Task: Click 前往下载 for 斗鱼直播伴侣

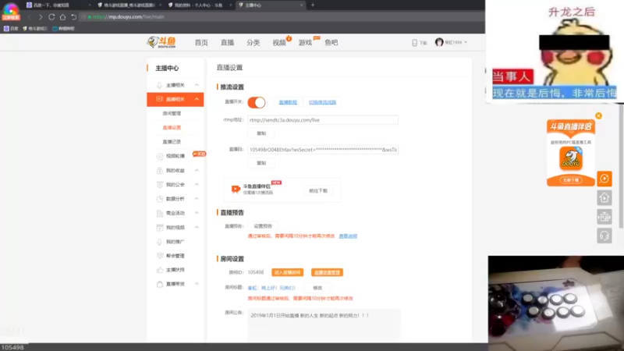Action: click(318, 191)
